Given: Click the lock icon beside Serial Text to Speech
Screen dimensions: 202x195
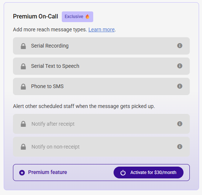Looking at the screenshot, I should (23, 66).
